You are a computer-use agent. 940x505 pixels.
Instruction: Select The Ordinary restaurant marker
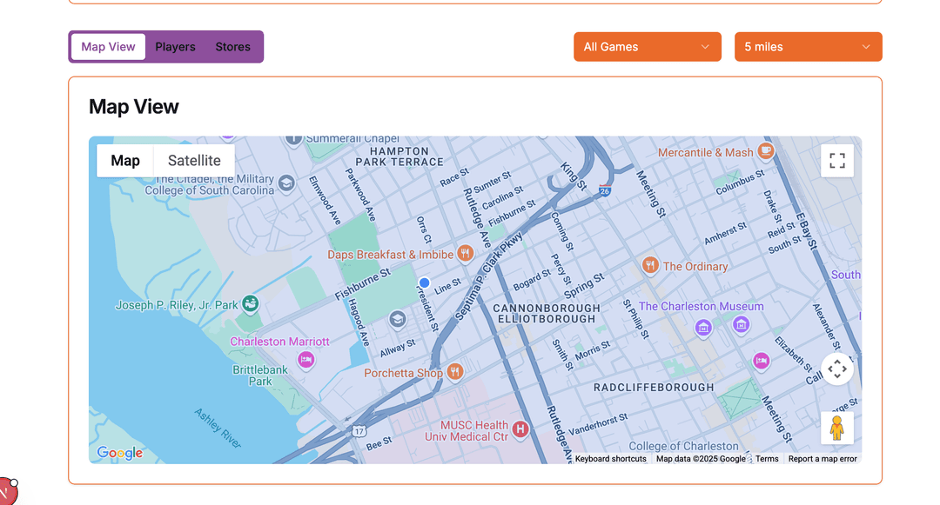point(650,264)
